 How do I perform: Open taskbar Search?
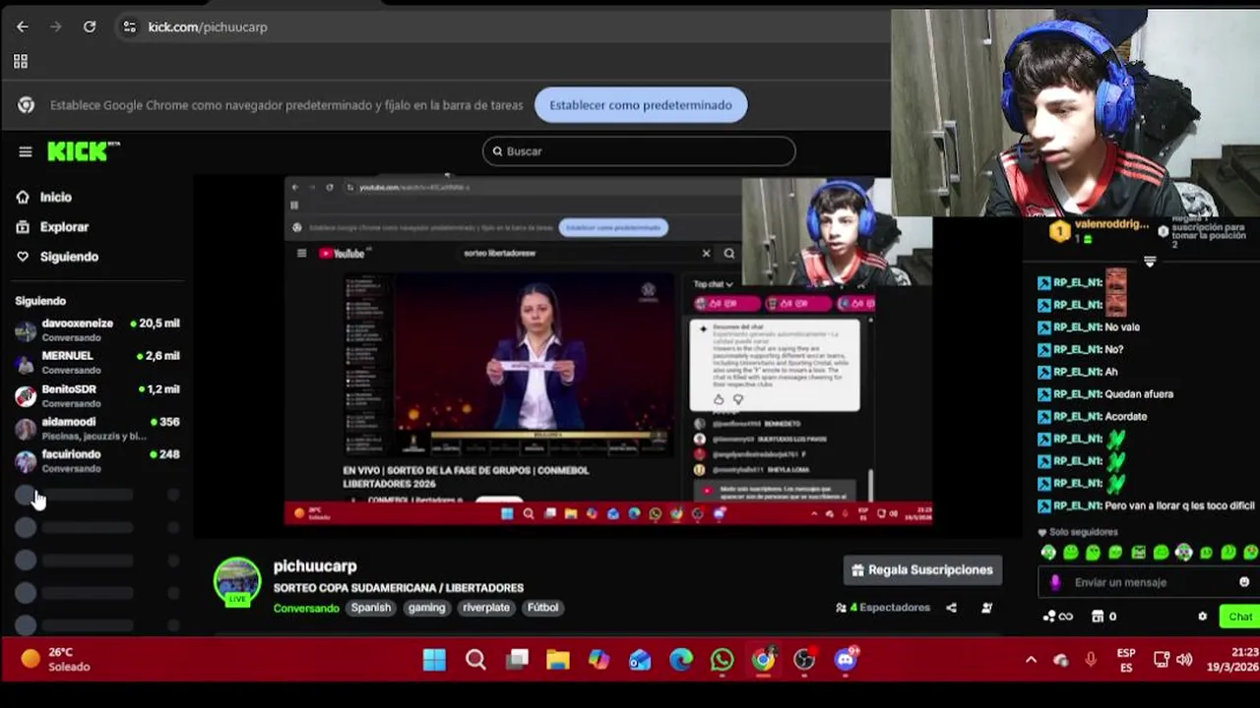click(475, 660)
